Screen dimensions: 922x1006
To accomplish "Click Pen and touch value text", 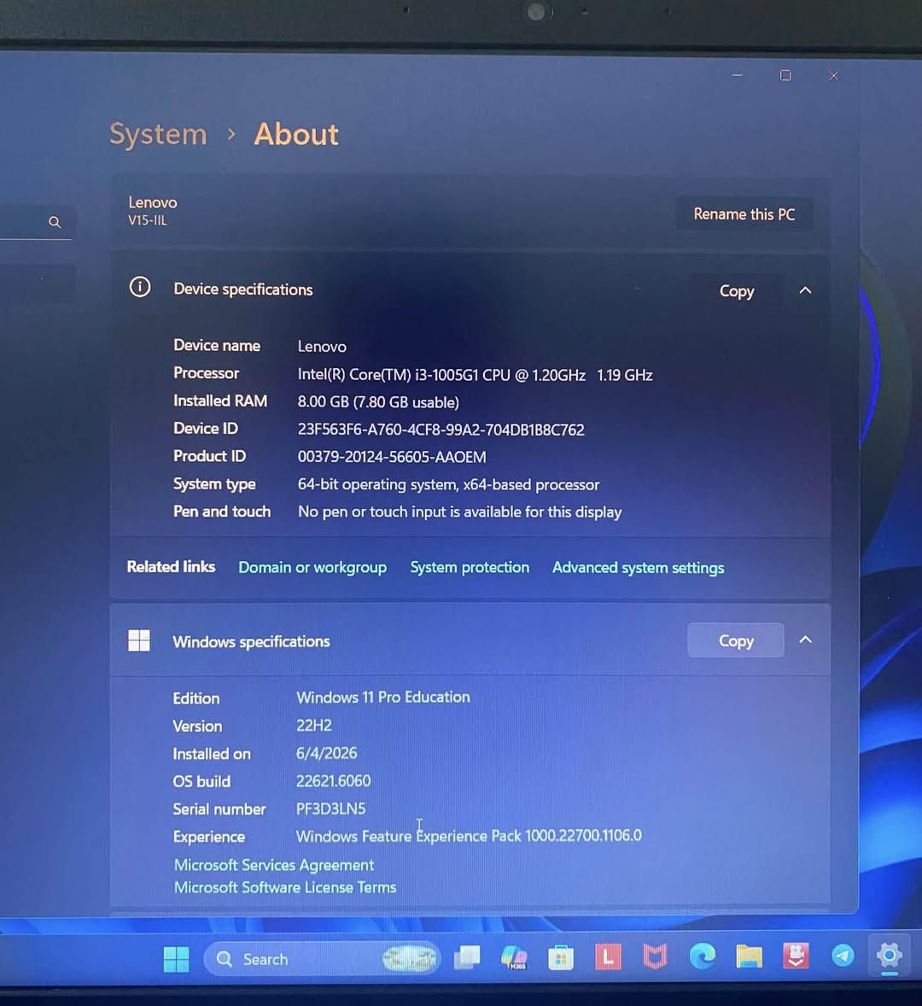I will point(459,512).
